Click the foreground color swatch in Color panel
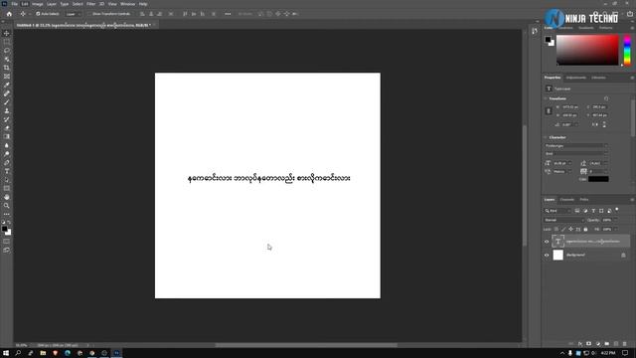This screenshot has width=636, height=358. [548, 40]
